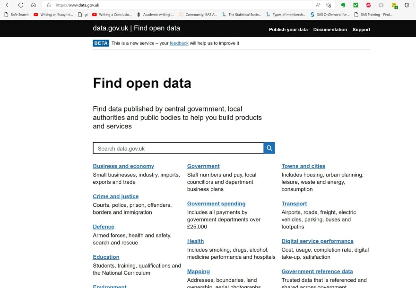Open the Extensions puzzle piece menu
The width and height of the screenshot is (416, 288).
click(x=407, y=5)
